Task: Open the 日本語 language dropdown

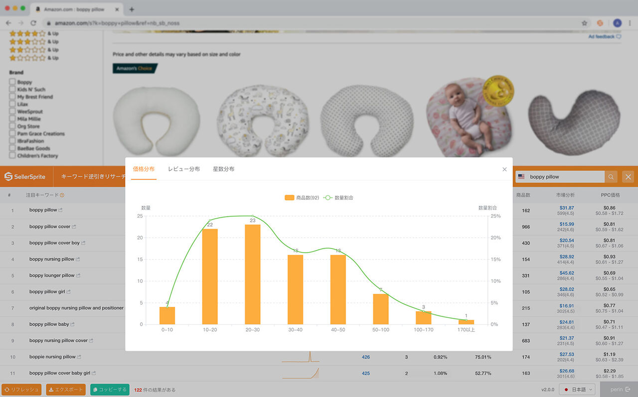Action: (577, 390)
